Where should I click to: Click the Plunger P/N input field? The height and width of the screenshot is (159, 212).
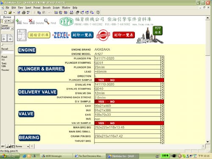127,59
